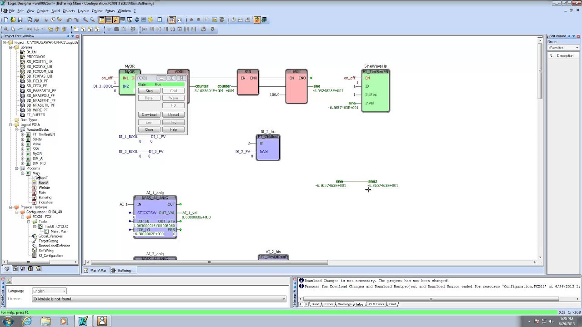This screenshot has width=582, height=327.
Task: Toggle the Project Tree window toolbar button
Action: pyautogui.click(x=102, y=20)
